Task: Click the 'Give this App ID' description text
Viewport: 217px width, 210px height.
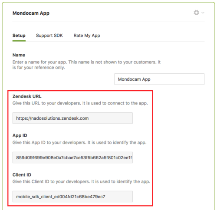Action: (x=79, y=142)
